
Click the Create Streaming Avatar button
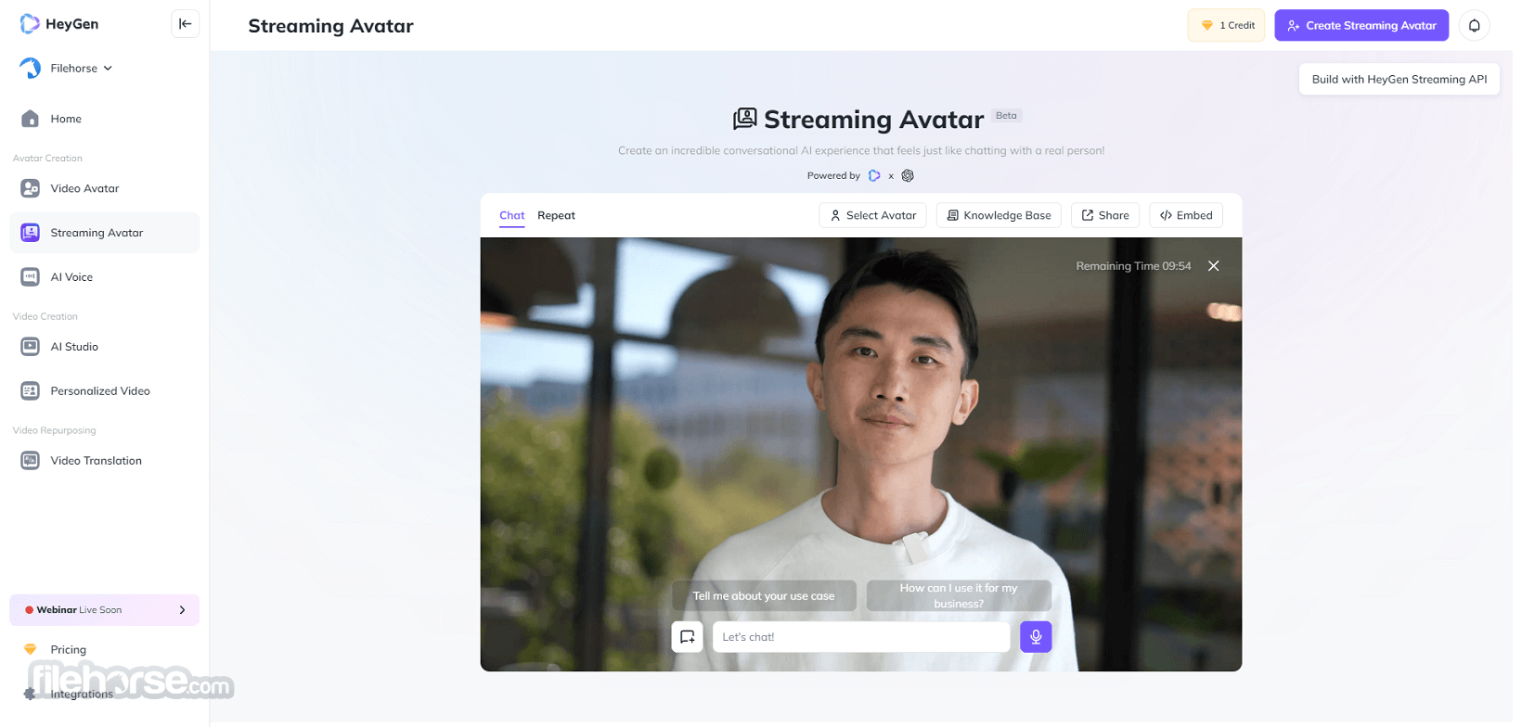coord(1361,26)
